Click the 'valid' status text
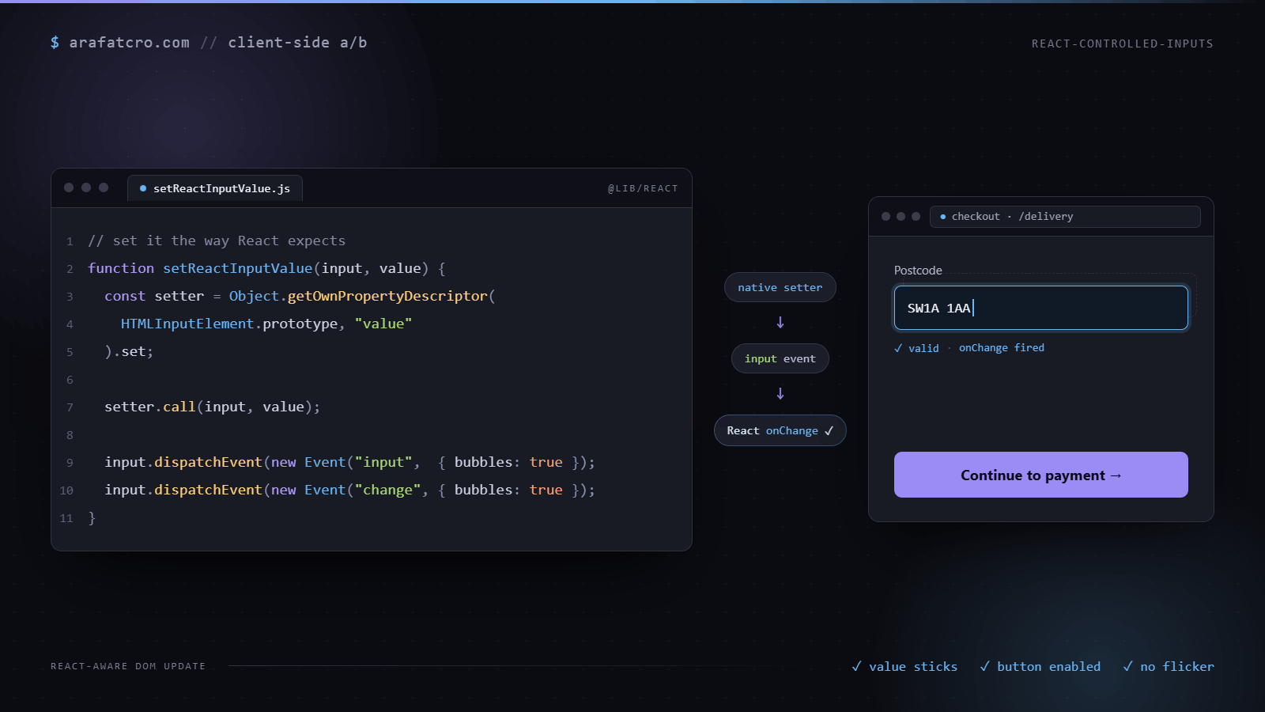 coord(923,348)
